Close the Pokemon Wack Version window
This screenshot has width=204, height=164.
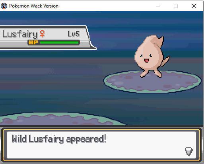coord(194,6)
